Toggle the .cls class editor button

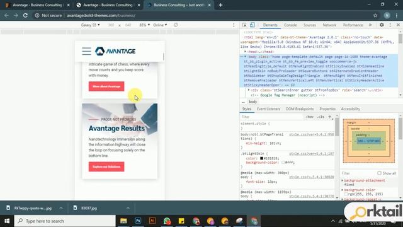coord(321,117)
